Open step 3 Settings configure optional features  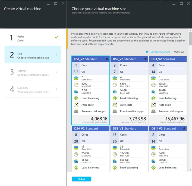coord(33,72)
